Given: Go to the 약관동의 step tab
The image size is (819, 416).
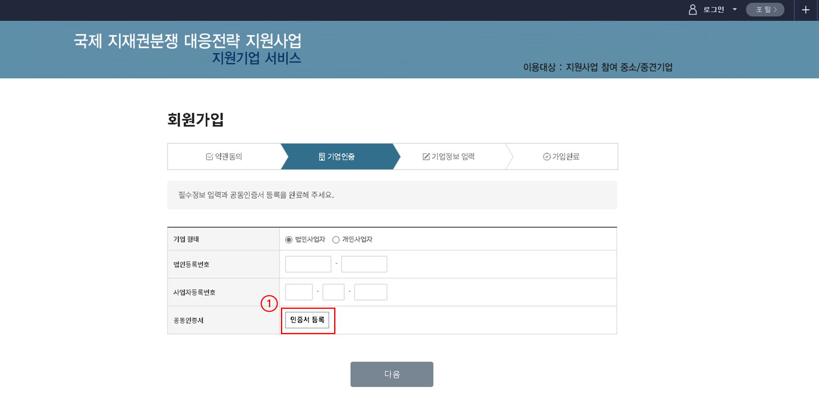Looking at the screenshot, I should click(224, 157).
